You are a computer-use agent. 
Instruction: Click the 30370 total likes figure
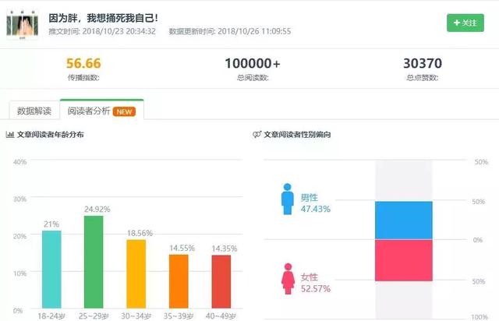click(x=422, y=63)
